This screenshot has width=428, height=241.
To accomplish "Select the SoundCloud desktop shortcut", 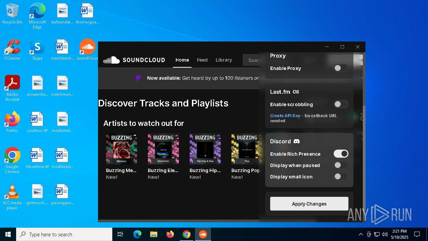I will (x=87, y=50).
